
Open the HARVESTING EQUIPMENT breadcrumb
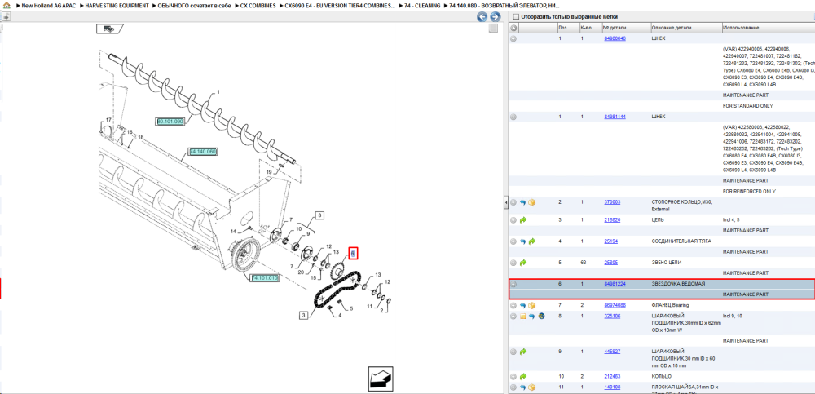tap(117, 5)
